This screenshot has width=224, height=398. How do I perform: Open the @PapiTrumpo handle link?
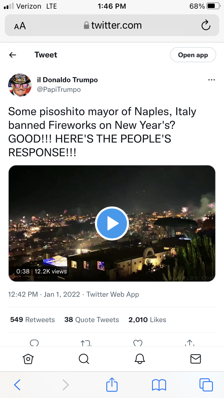coord(59,90)
